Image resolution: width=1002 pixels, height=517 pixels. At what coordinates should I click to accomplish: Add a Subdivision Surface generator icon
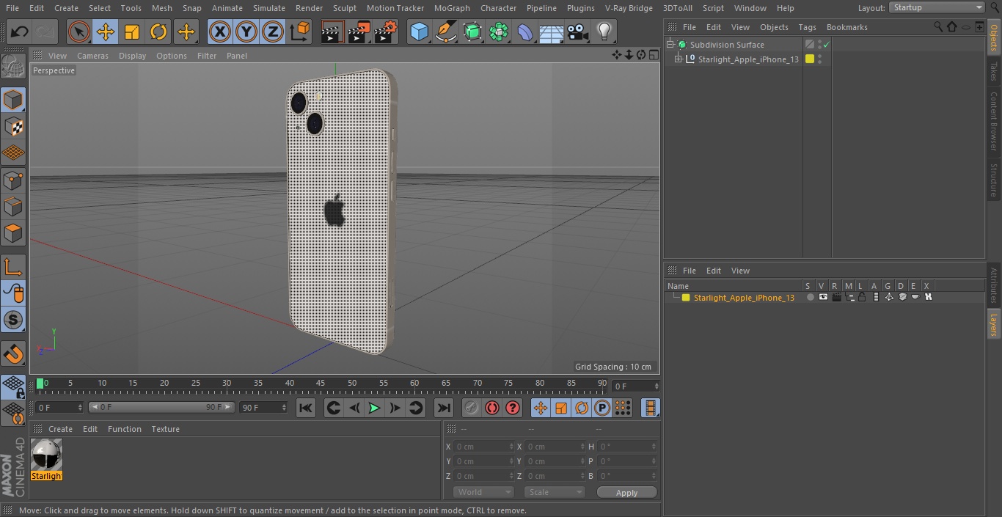pyautogui.click(x=472, y=32)
